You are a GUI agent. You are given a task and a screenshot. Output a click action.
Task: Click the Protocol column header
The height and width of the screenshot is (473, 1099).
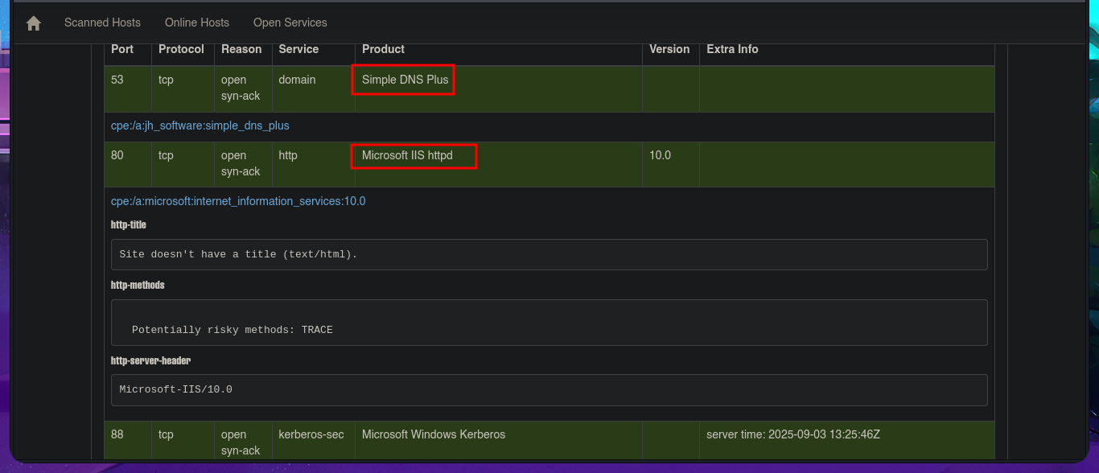181,49
